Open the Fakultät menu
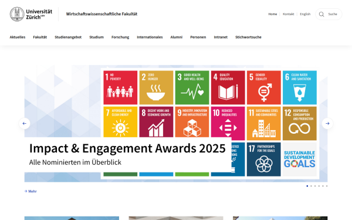 (40, 38)
